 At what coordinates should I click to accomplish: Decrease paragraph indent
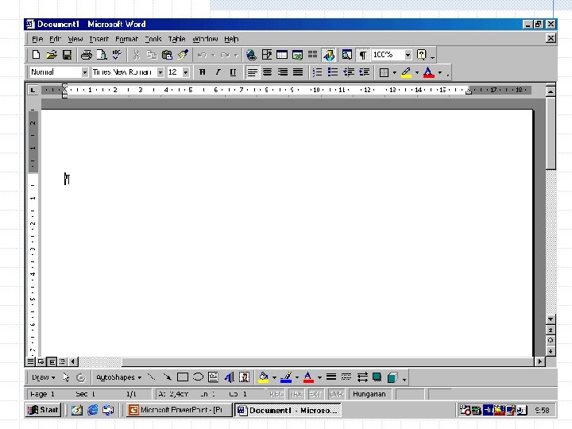pos(349,72)
